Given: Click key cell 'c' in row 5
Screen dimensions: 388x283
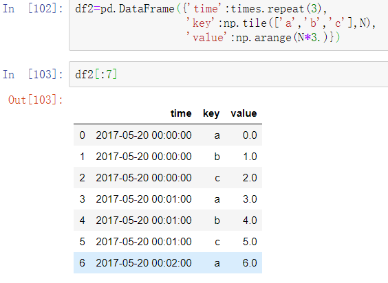Looking at the screenshot, I should tap(217, 242).
